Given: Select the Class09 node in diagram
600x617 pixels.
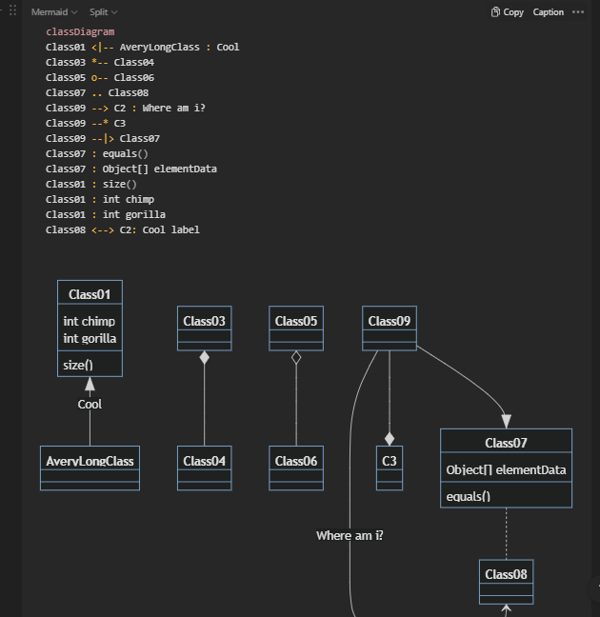Looking at the screenshot, I should pyautogui.click(x=390, y=328).
